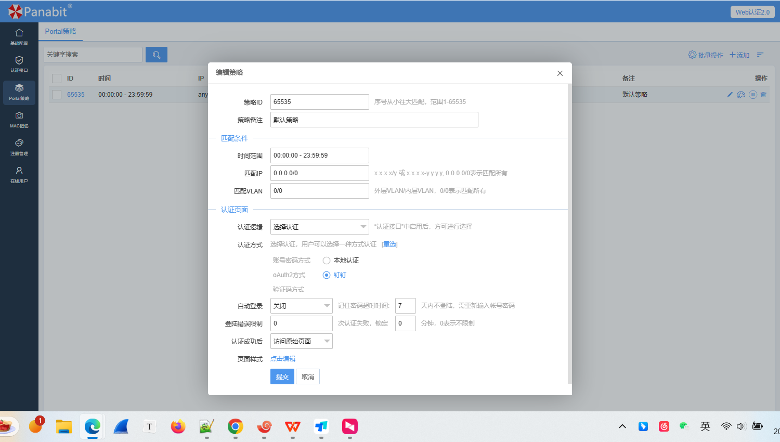Close the 编辑策略 dialog with the X
The image size is (780, 442).
click(x=560, y=73)
